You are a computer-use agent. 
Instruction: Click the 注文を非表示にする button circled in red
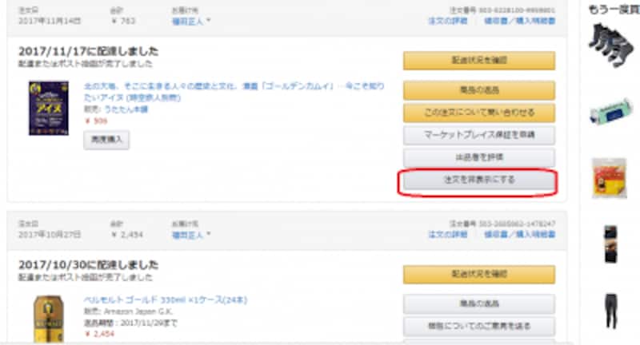pos(478,180)
